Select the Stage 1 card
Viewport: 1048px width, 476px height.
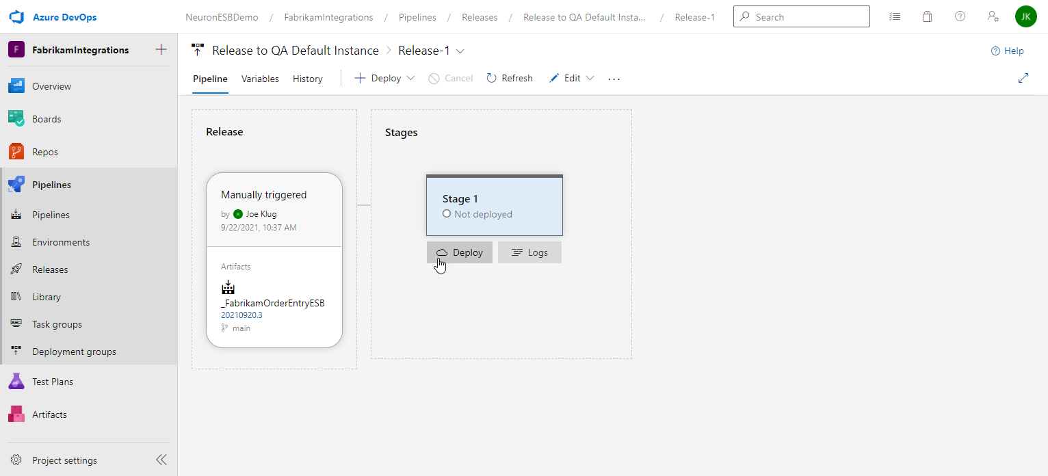pyautogui.click(x=495, y=205)
